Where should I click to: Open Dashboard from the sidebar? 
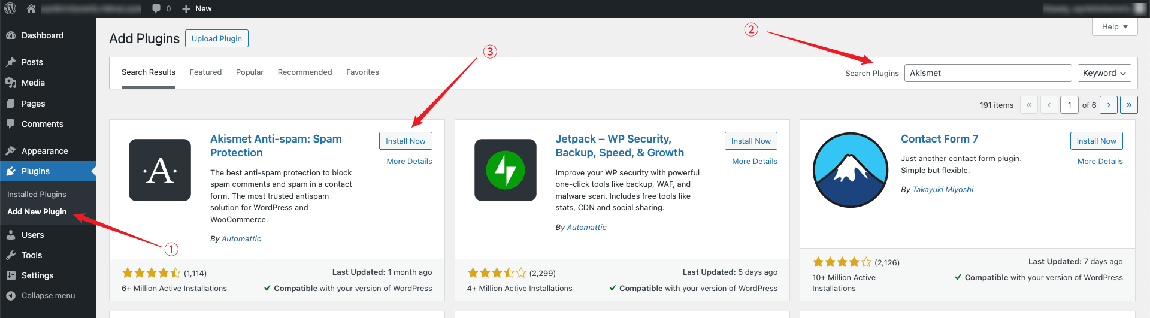(x=42, y=35)
